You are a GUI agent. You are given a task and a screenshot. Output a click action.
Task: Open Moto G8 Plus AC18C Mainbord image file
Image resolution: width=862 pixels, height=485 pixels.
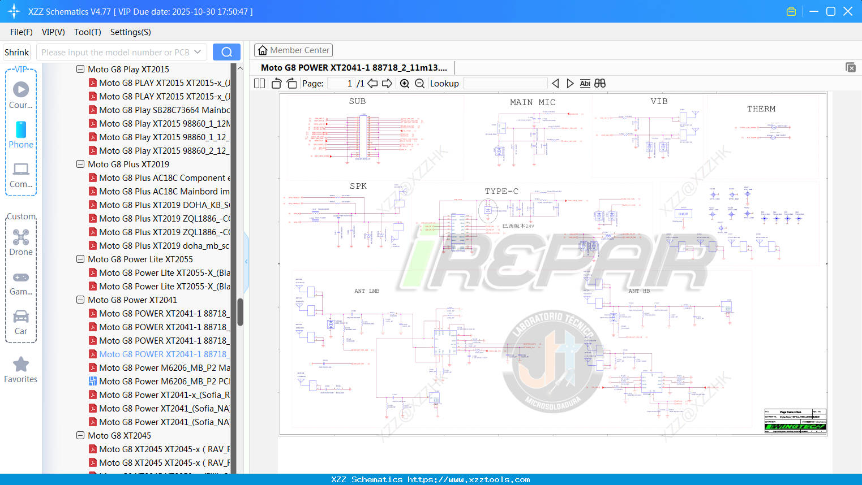(x=159, y=191)
